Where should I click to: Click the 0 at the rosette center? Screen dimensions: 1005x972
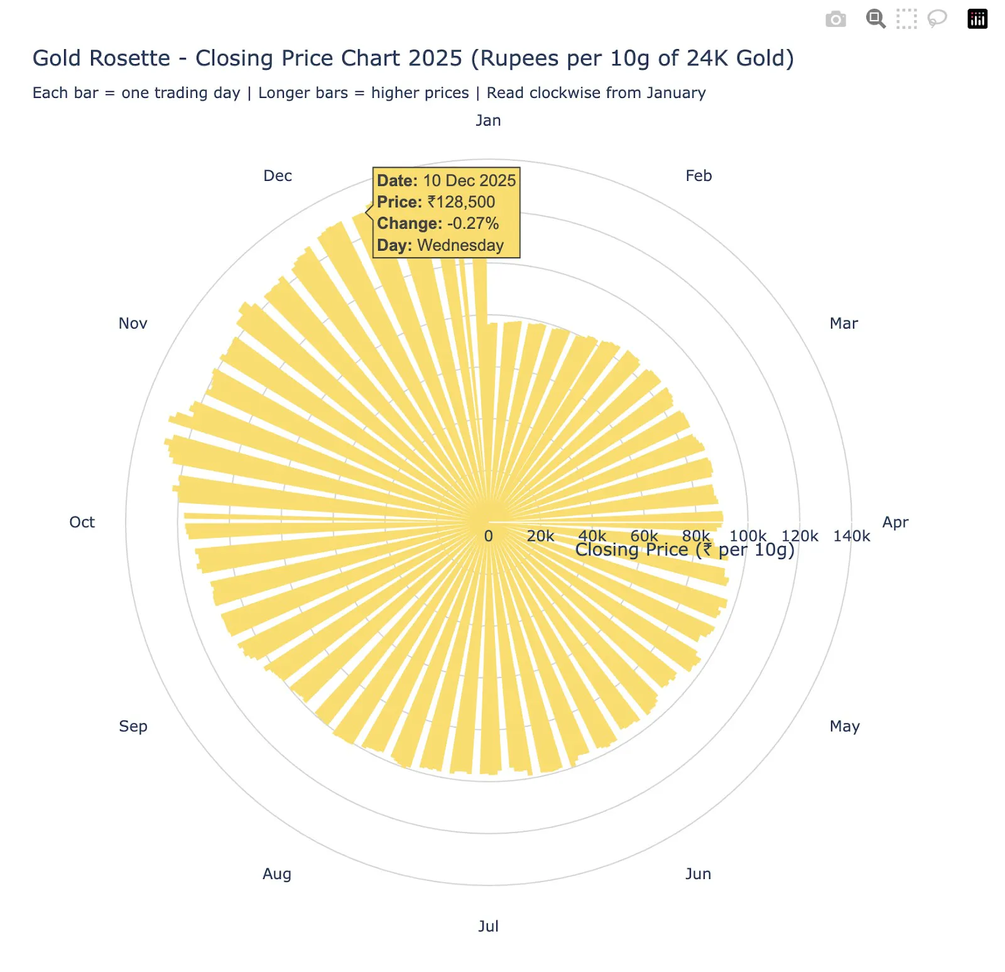pos(489,536)
